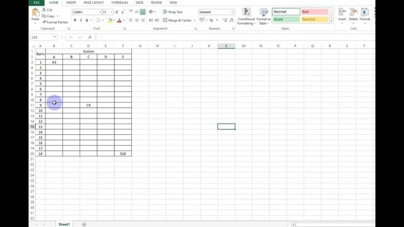The image size is (404, 227).
Task: Click the Merge & Center button
Action: [177, 20]
